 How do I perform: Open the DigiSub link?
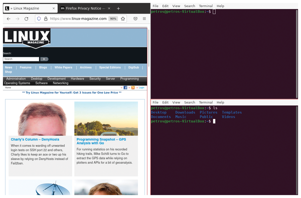pyautogui.click(x=133, y=67)
